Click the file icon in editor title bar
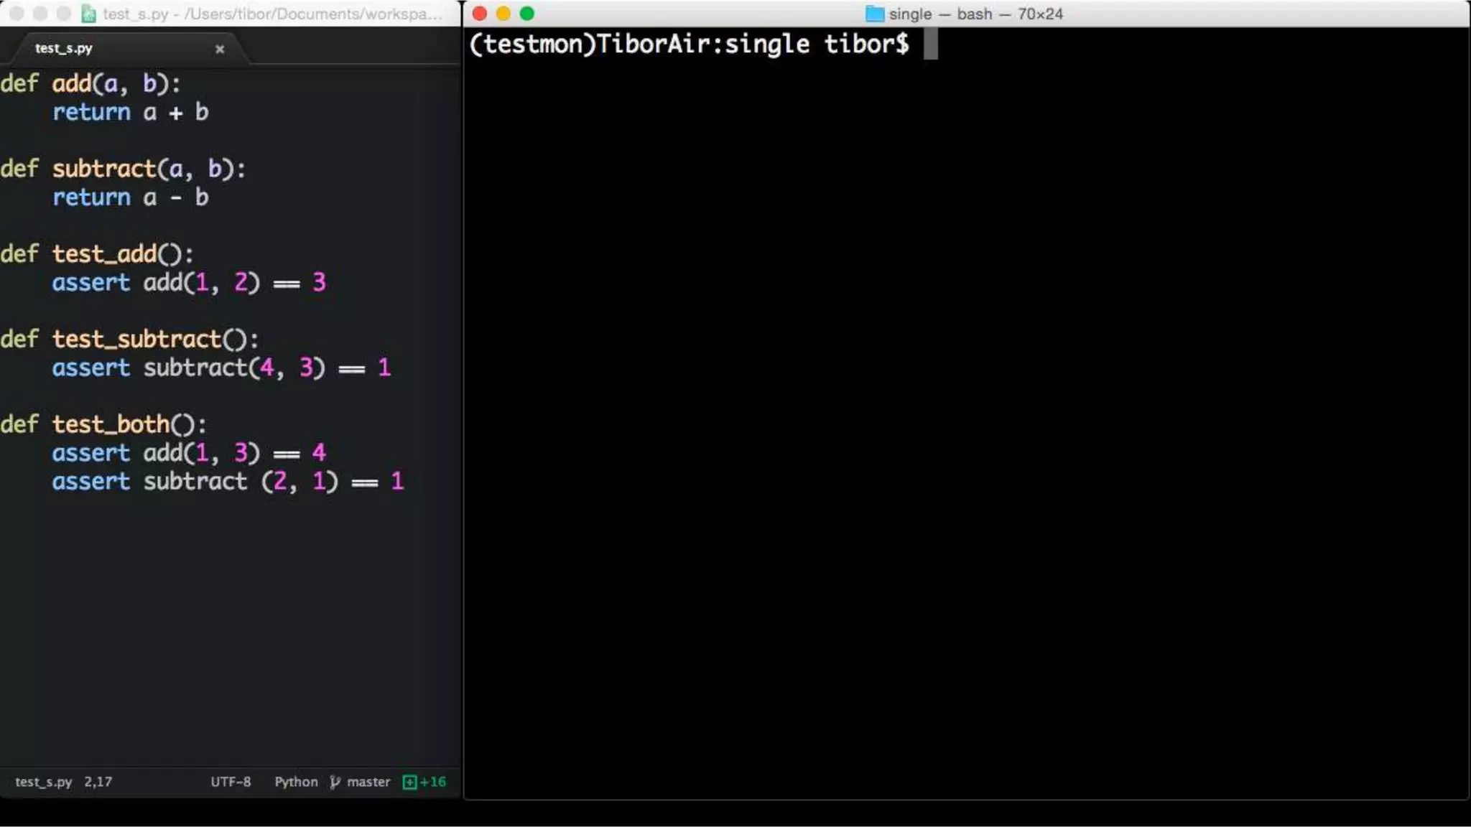Viewport: 1471px width, 827px height. pyautogui.click(x=89, y=14)
